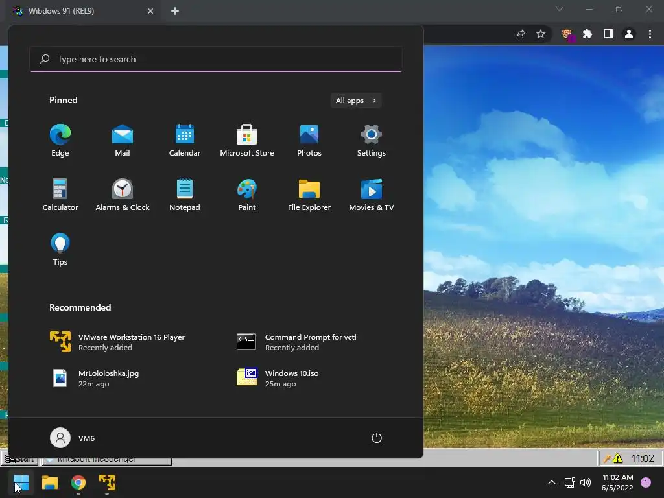Open File Explorer from pinned apps
The height and width of the screenshot is (498, 664).
[309, 195]
